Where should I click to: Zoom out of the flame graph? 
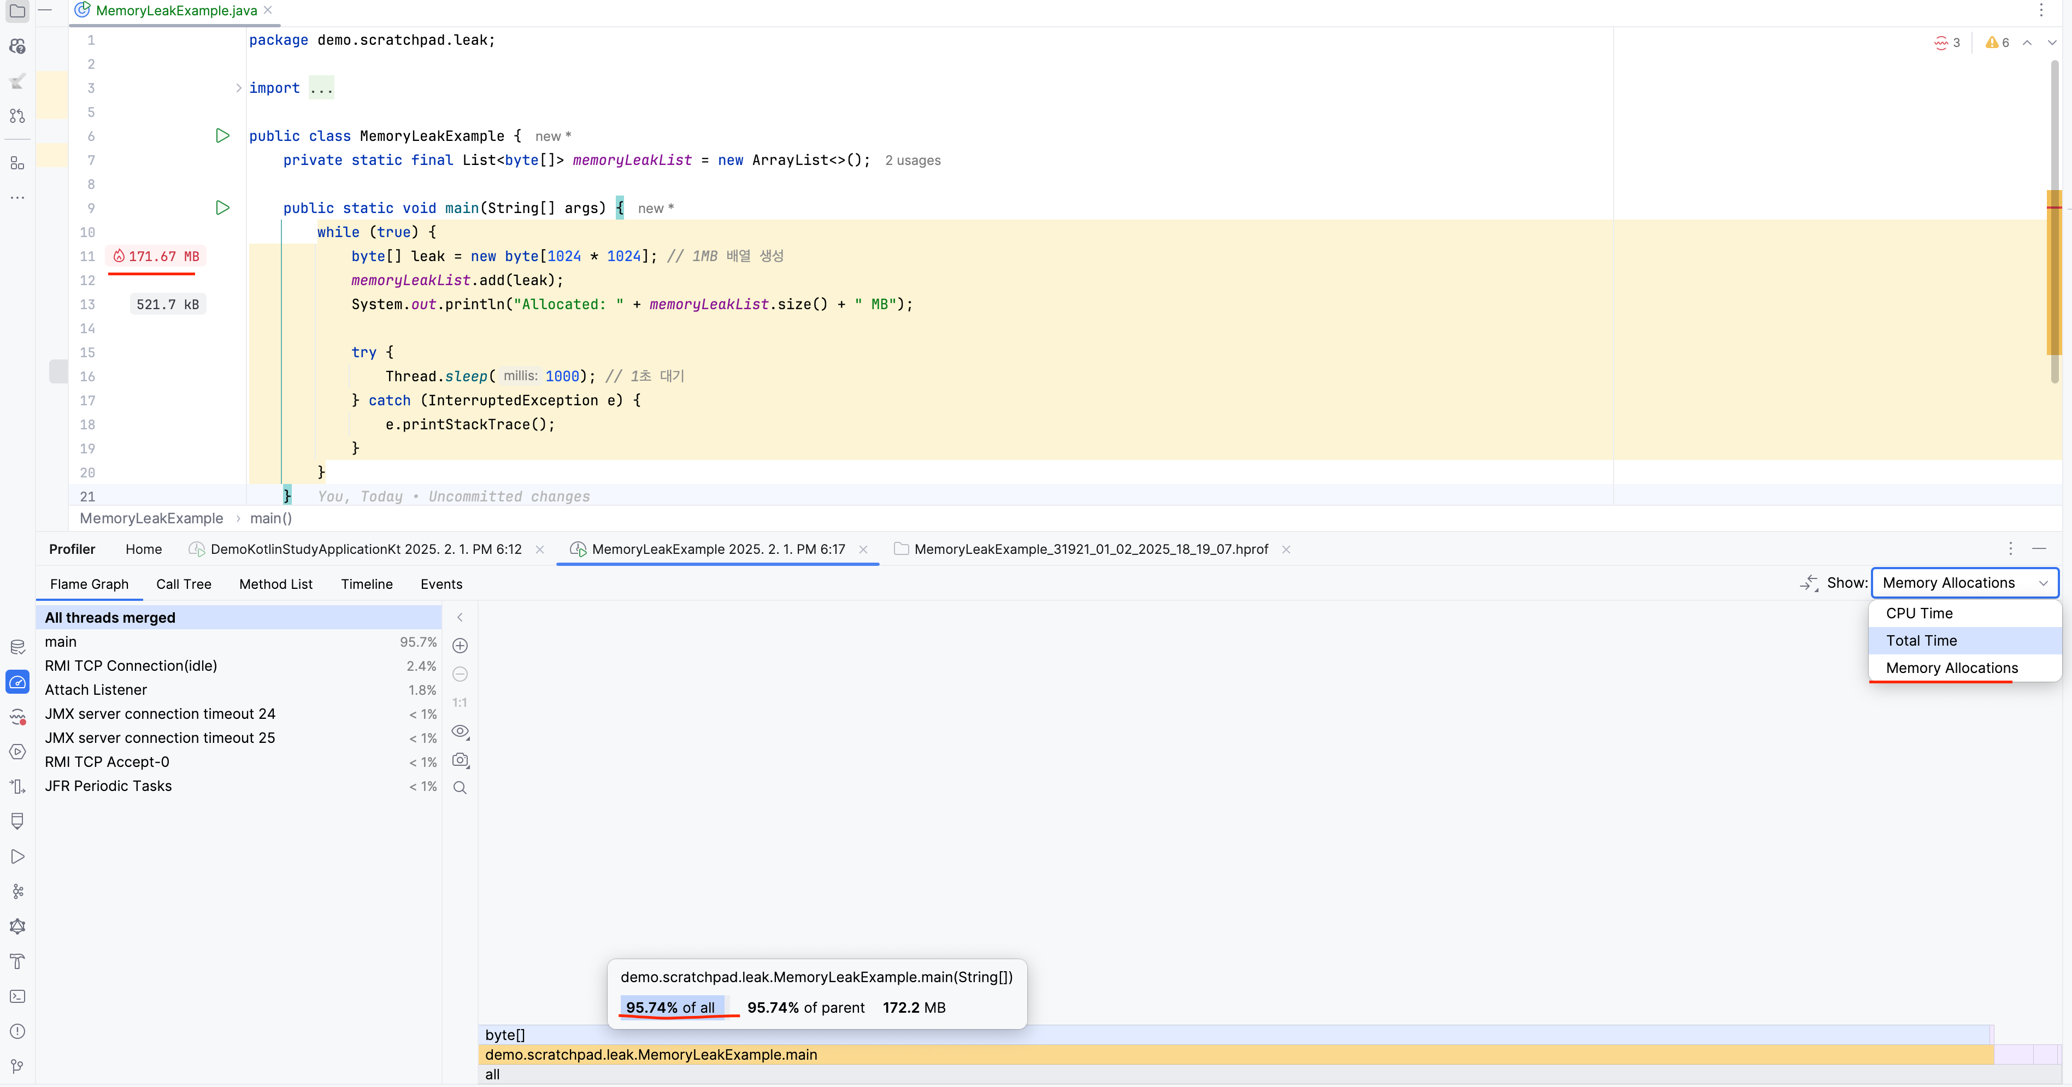[x=460, y=674]
